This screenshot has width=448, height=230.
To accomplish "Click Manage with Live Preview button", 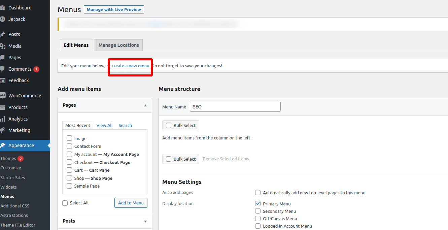I will (x=114, y=9).
